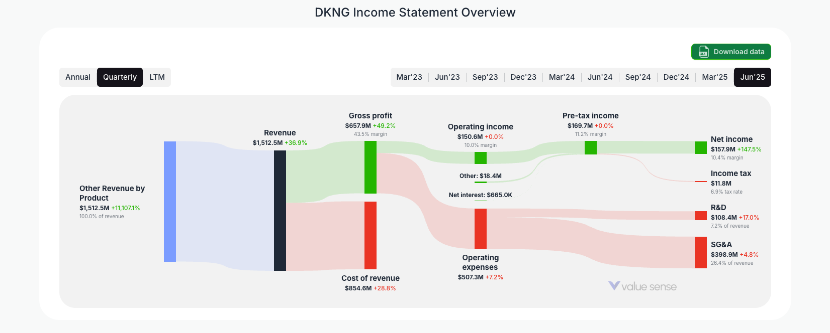The width and height of the screenshot is (830, 333).
Task: Click the $398.9M +4.8% value
Action: [x=734, y=255]
